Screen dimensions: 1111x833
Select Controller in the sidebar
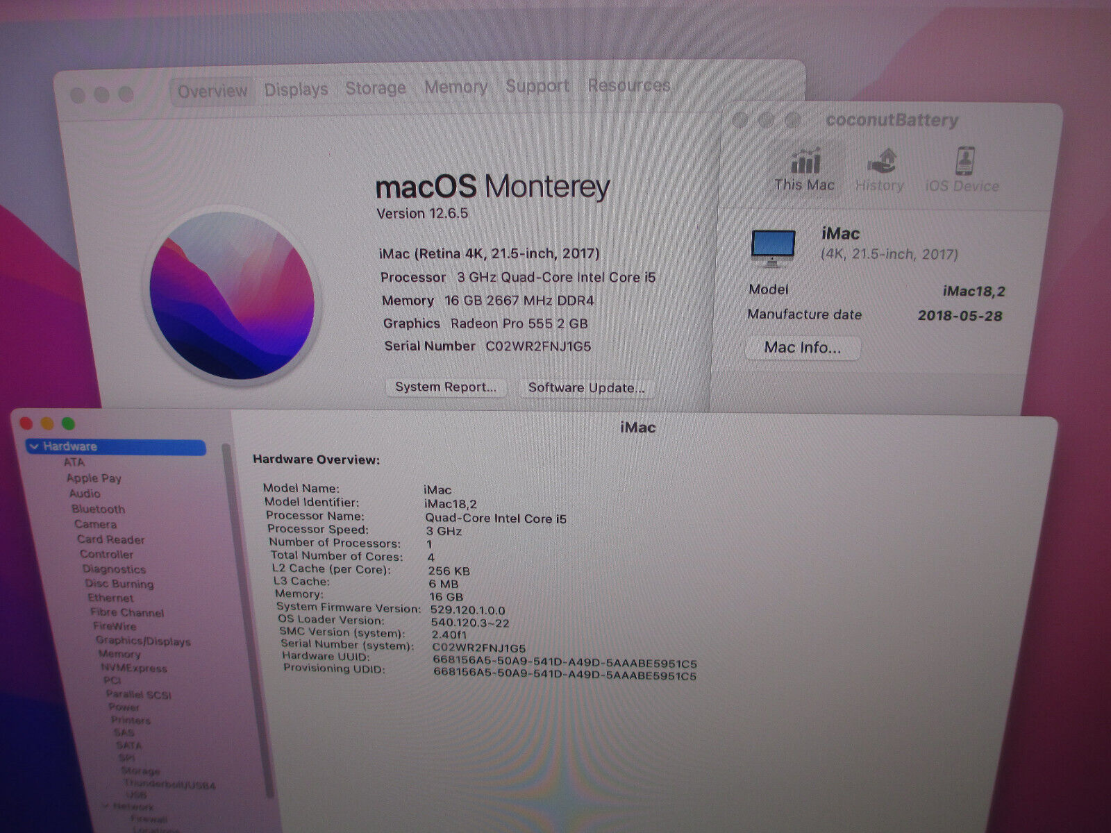107,554
